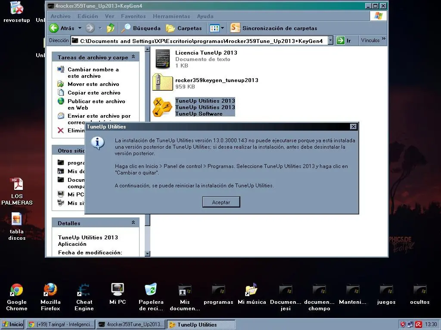Collapse Tareas de archivo y carpeta panel
This screenshot has width=441, height=330.
tap(134, 57)
